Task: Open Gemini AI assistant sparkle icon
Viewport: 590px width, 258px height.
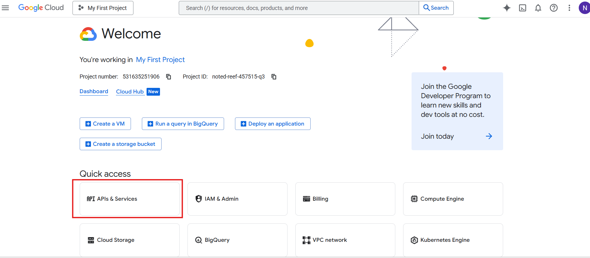Action: [x=507, y=8]
